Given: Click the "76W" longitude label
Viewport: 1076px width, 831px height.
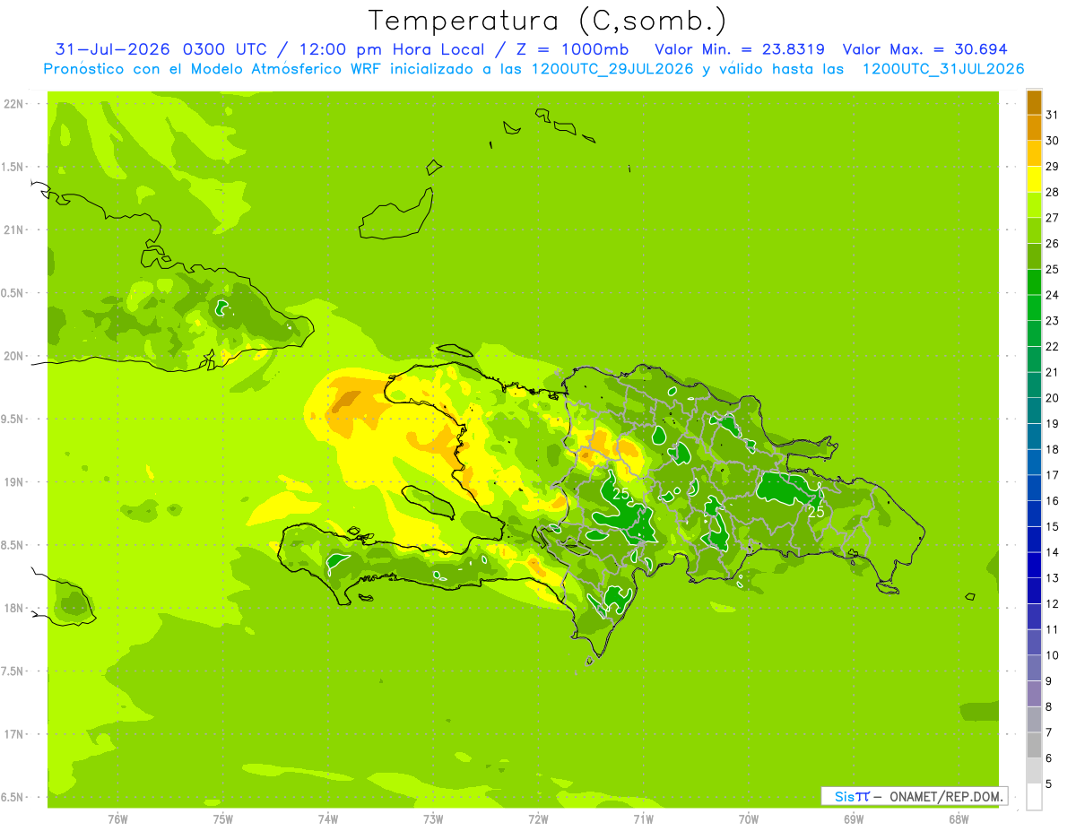Looking at the screenshot, I should (x=117, y=818).
